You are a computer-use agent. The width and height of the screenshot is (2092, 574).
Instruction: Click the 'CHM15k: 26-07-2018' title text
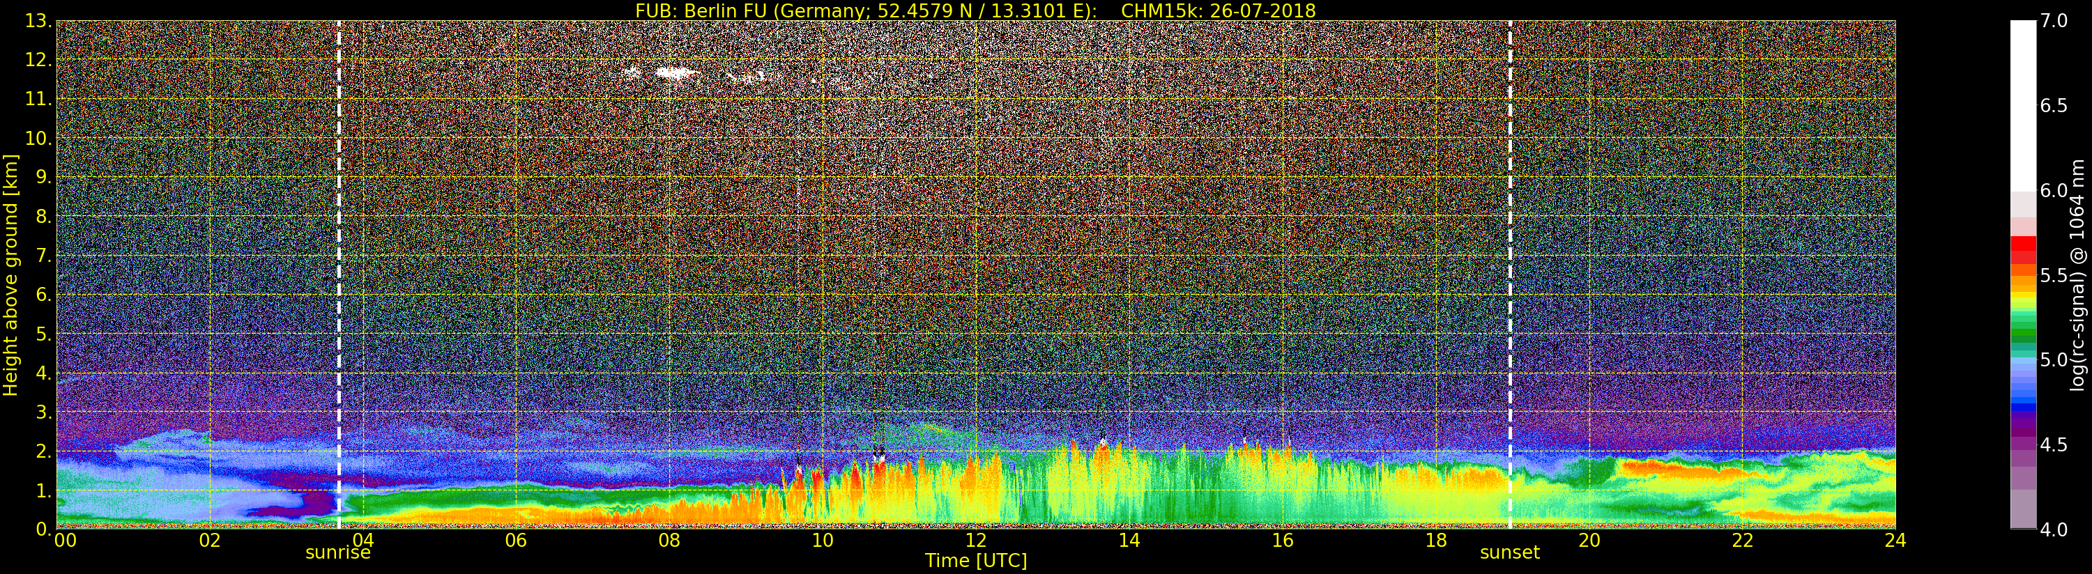[1218, 10]
